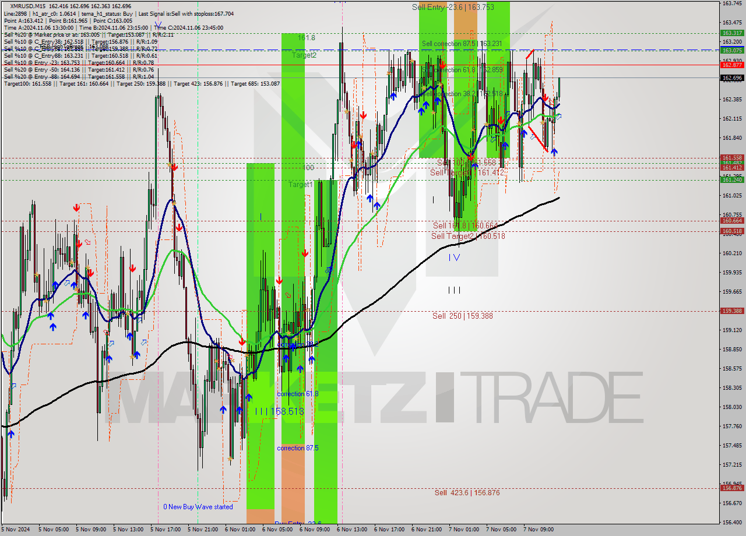Screen dimensions: 746x536
Task: Click the blue 'correction 61.8' label
Action: 298,394
